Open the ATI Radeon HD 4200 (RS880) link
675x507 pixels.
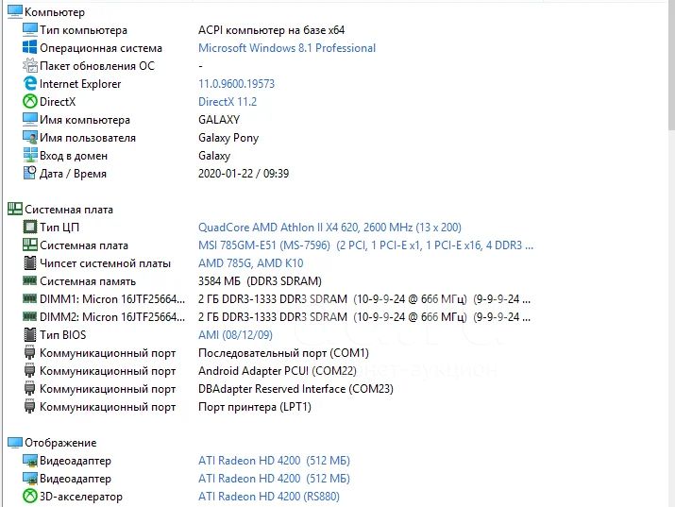(269, 497)
